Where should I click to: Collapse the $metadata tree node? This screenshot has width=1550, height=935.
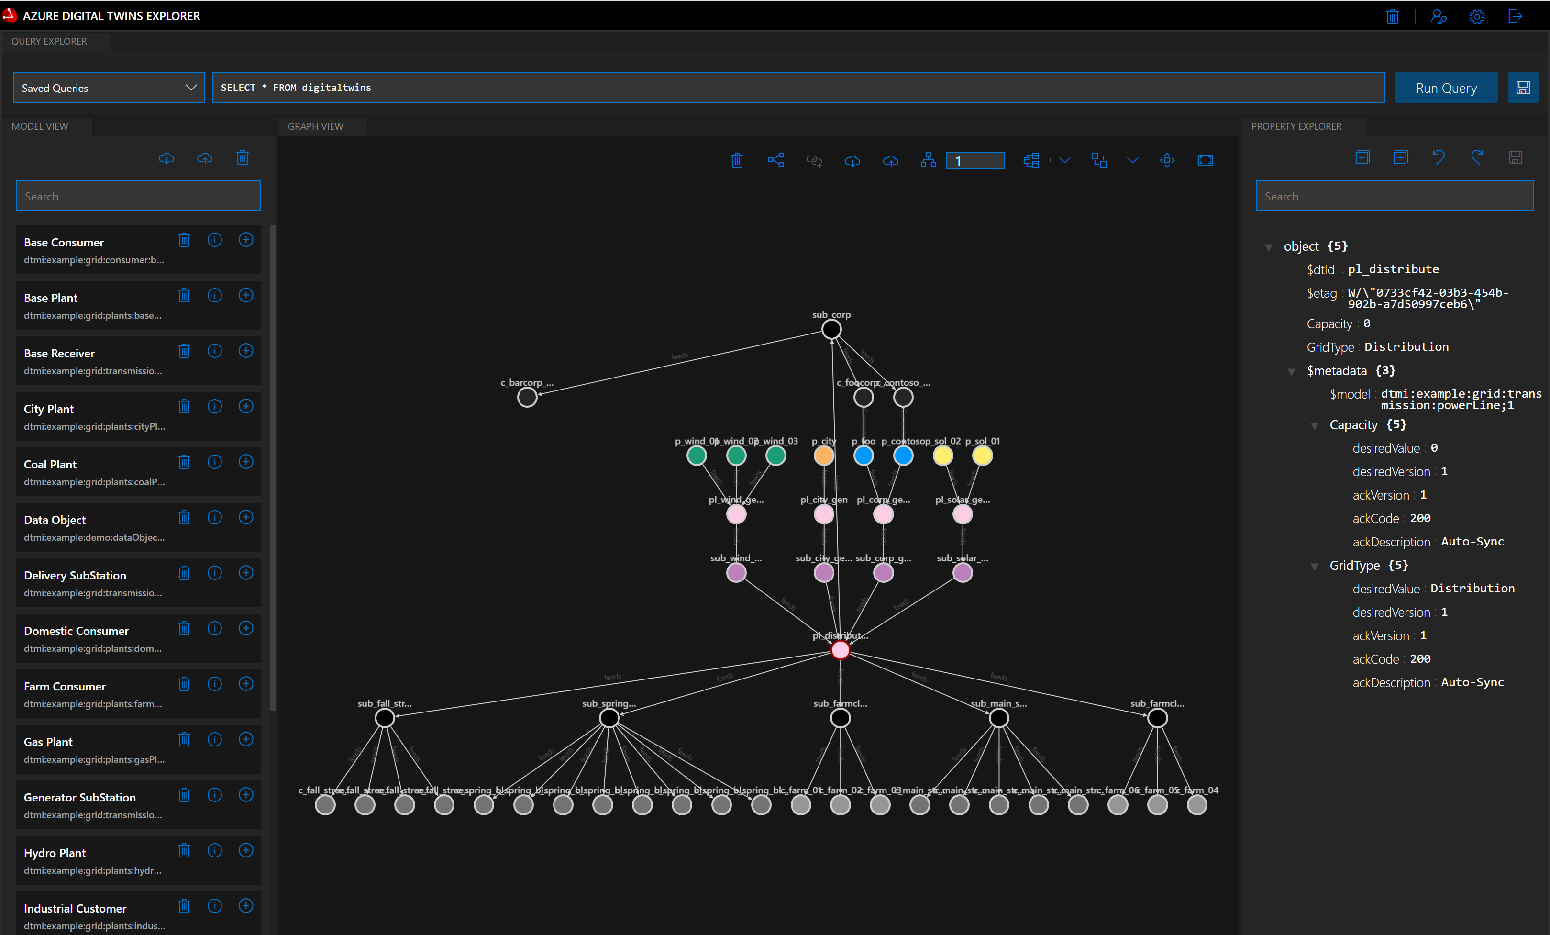coord(1292,371)
